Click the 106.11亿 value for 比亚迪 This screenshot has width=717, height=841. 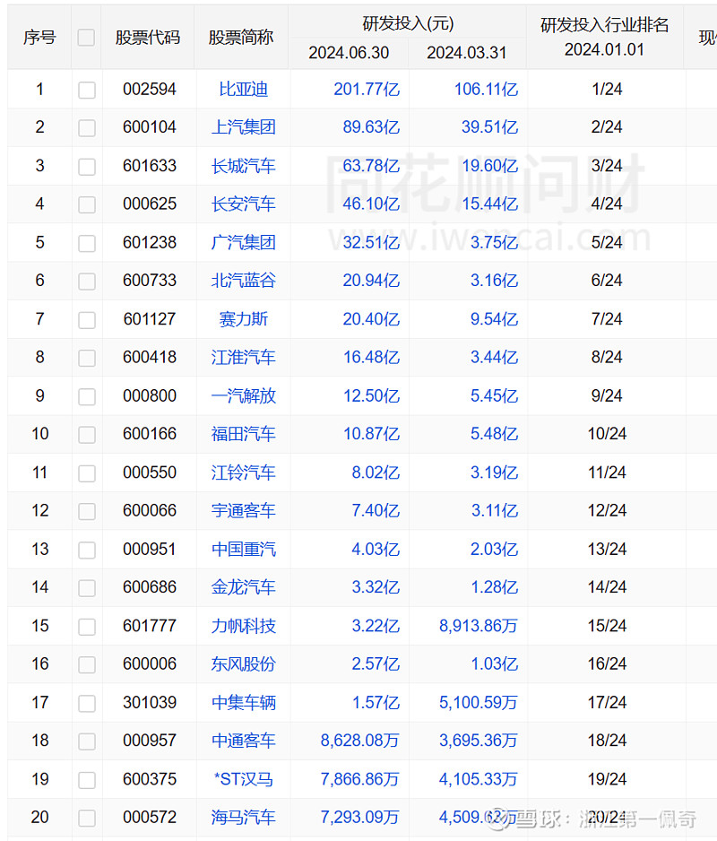point(486,89)
